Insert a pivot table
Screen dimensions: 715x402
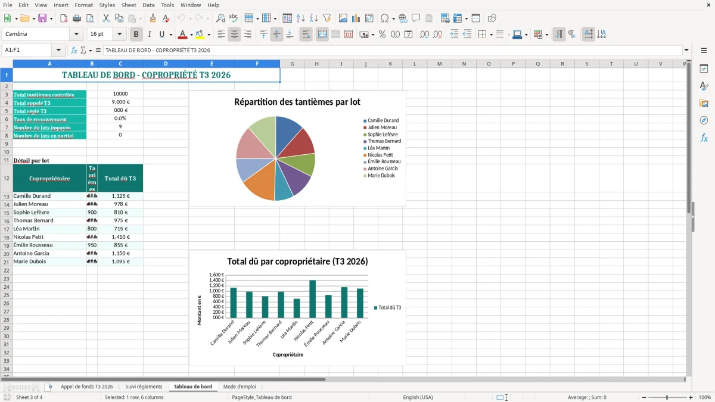click(369, 18)
